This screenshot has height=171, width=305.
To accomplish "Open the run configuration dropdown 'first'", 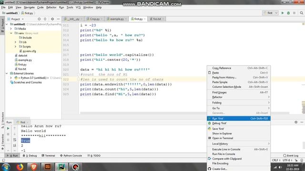I will coord(271,13).
